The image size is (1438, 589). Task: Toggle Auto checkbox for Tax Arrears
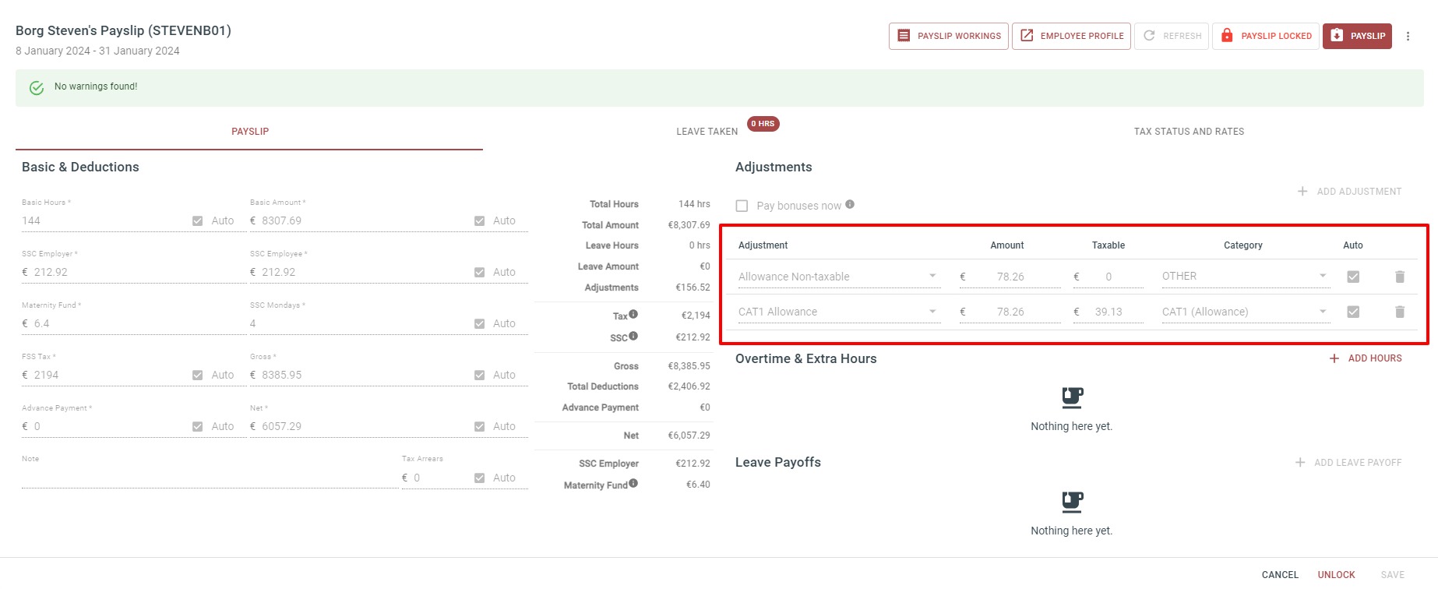point(480,478)
